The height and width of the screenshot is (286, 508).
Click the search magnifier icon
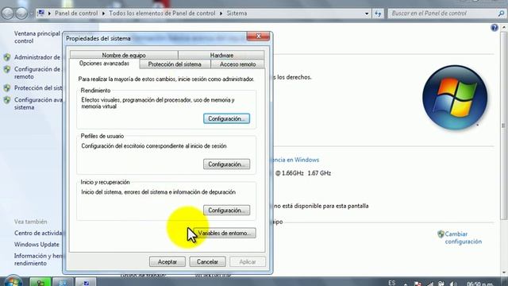[x=501, y=14]
